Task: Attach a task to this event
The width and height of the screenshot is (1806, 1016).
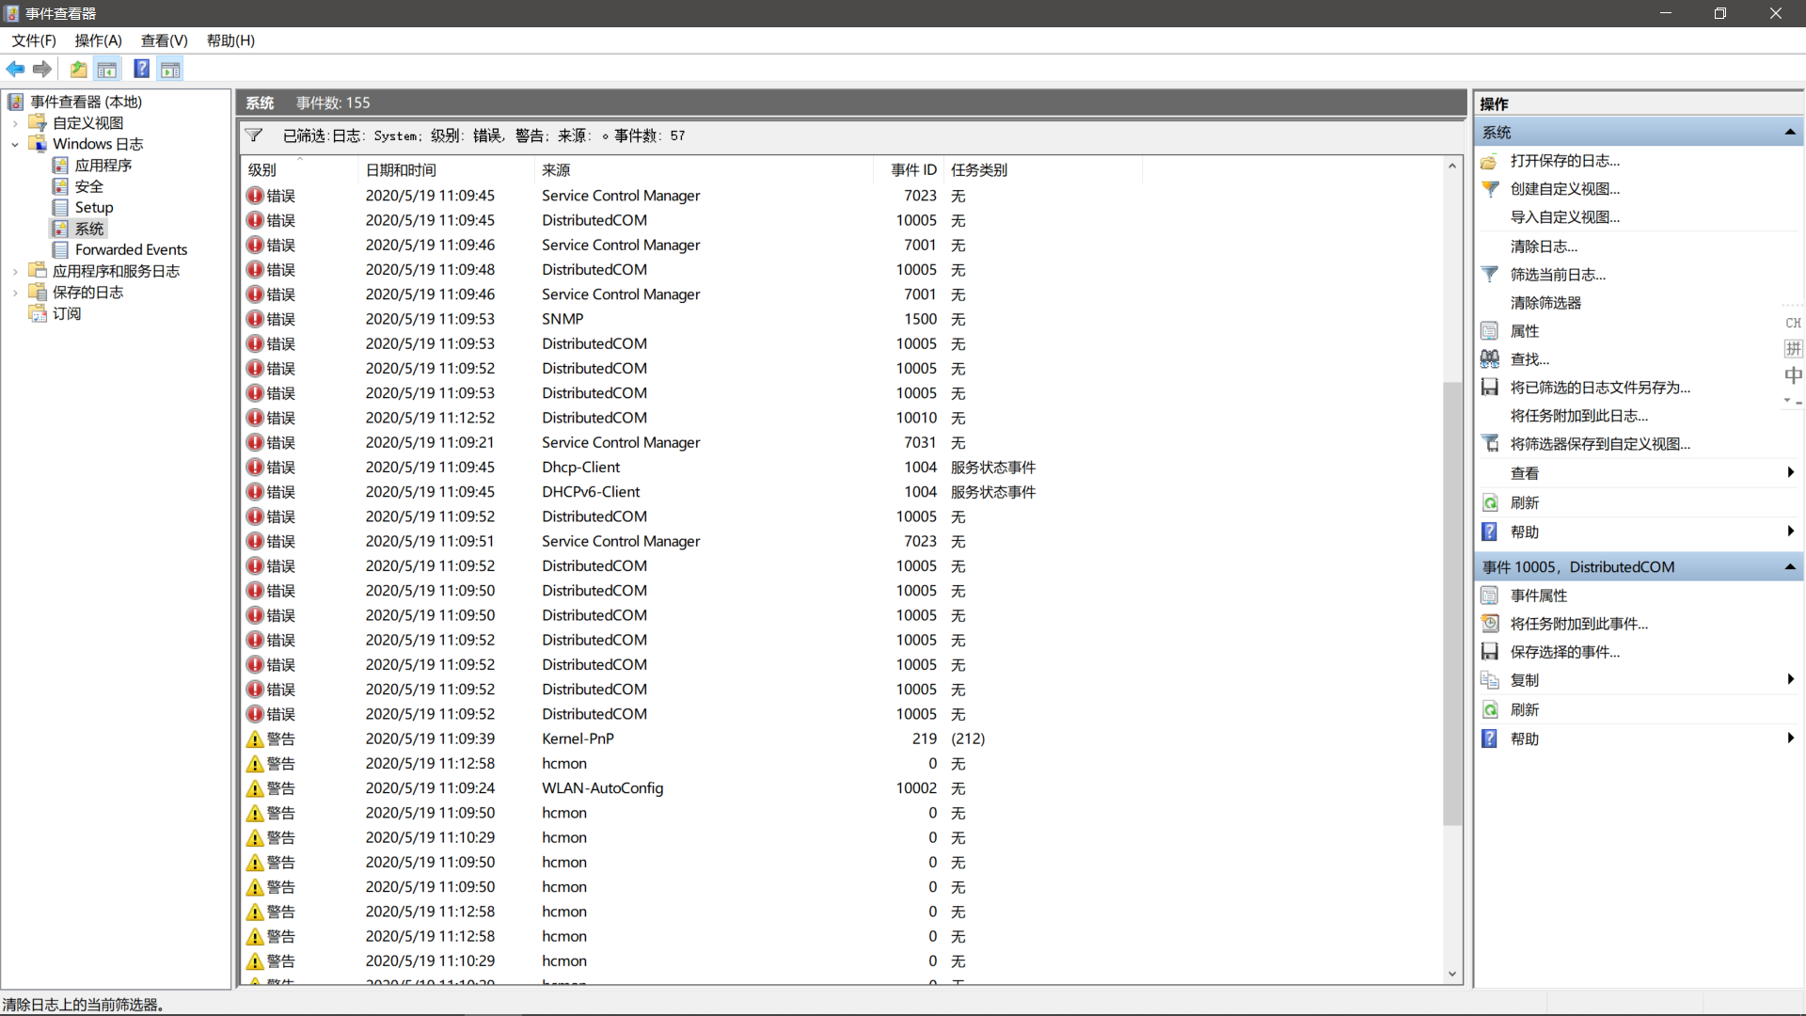Action: point(1580,623)
